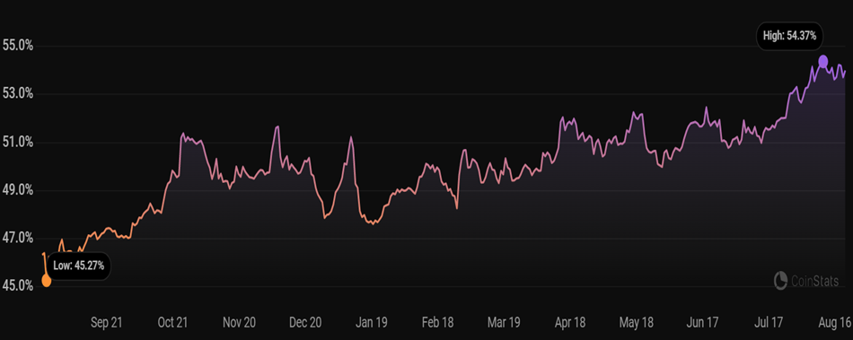Click the 55.0% y-axis label
This screenshot has height=340, width=853.
(x=18, y=46)
